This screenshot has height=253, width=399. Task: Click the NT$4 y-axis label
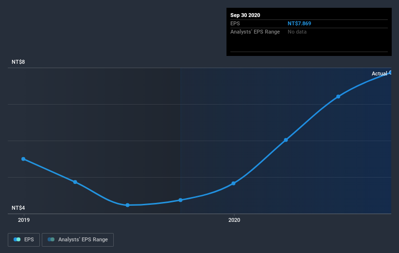18,208
